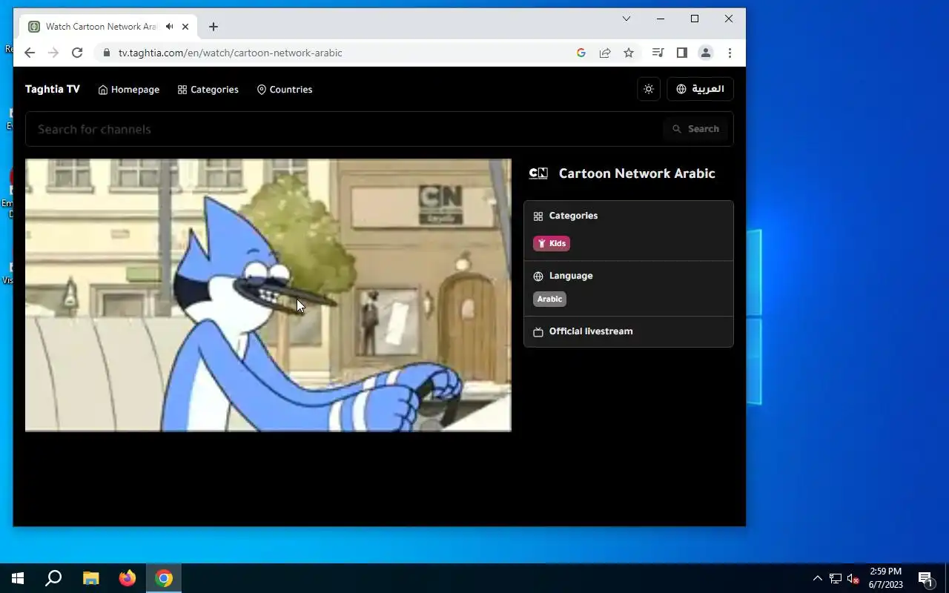
Task: Click the browser forward arrow
Action: click(53, 53)
